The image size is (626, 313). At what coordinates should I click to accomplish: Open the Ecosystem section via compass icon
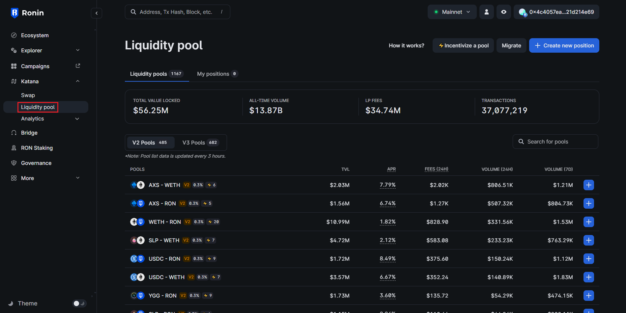14,35
